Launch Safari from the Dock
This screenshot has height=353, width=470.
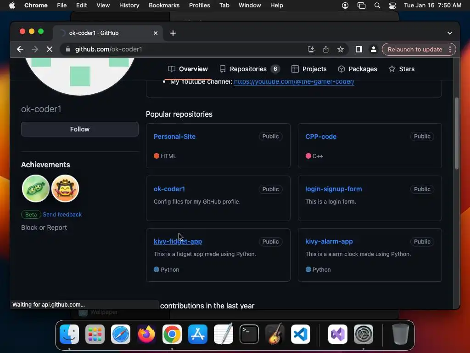coord(121,334)
